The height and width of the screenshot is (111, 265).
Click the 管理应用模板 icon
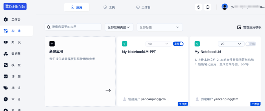(239, 27)
